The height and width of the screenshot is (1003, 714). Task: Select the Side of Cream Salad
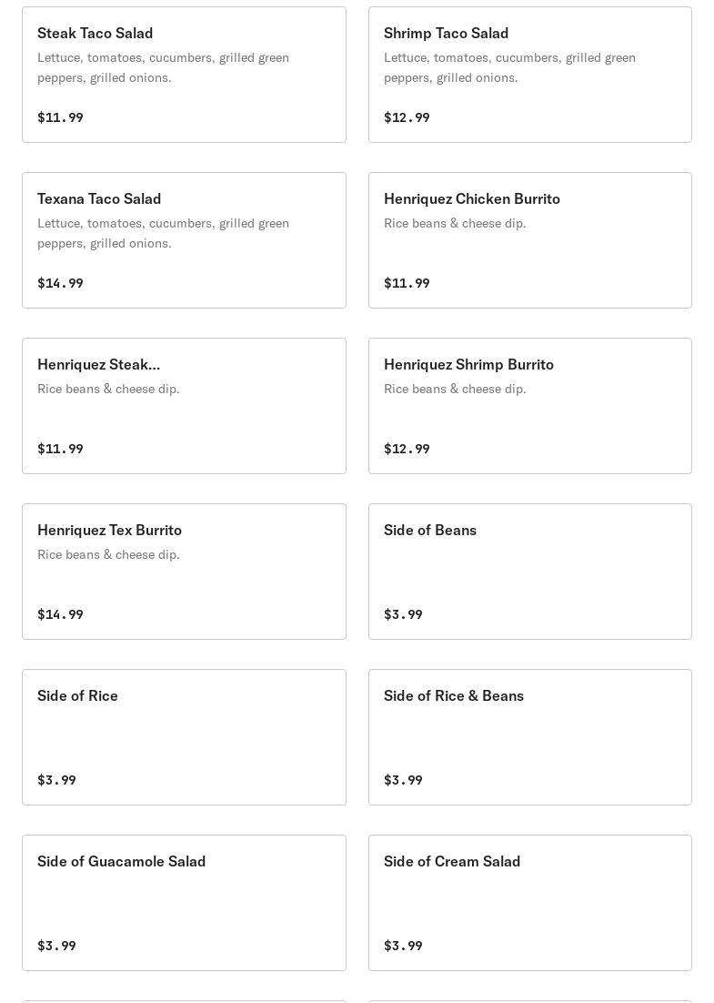(452, 862)
